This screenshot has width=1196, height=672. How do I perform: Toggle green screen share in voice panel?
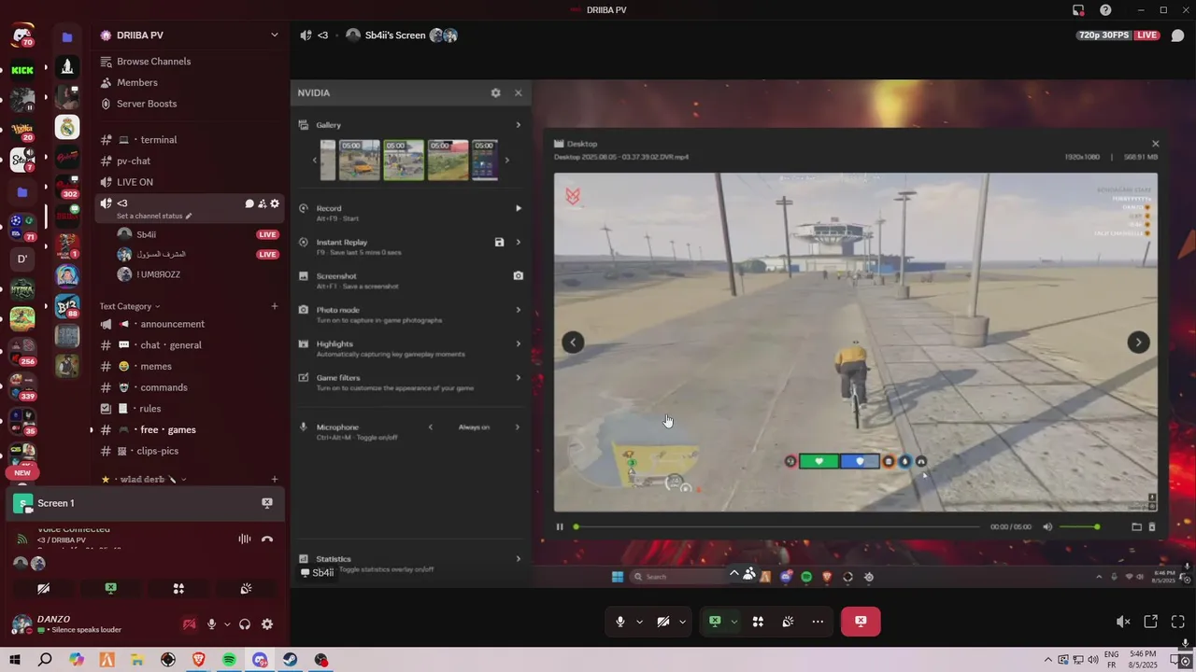pyautogui.click(x=111, y=589)
